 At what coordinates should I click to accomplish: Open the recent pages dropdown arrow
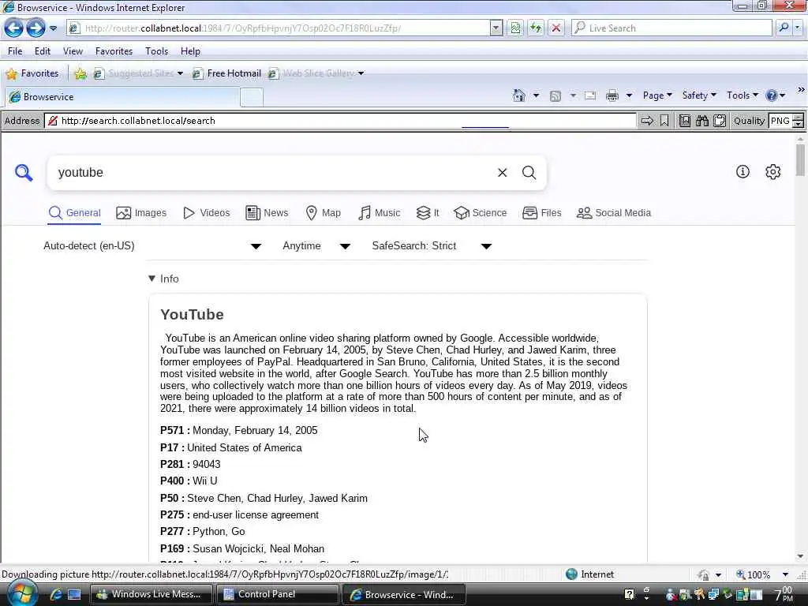pyautogui.click(x=53, y=28)
